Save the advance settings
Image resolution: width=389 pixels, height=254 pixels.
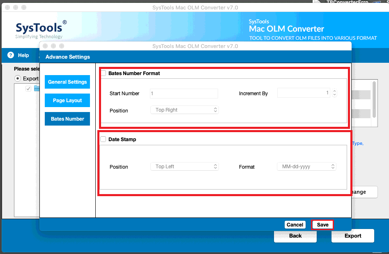[x=323, y=224]
